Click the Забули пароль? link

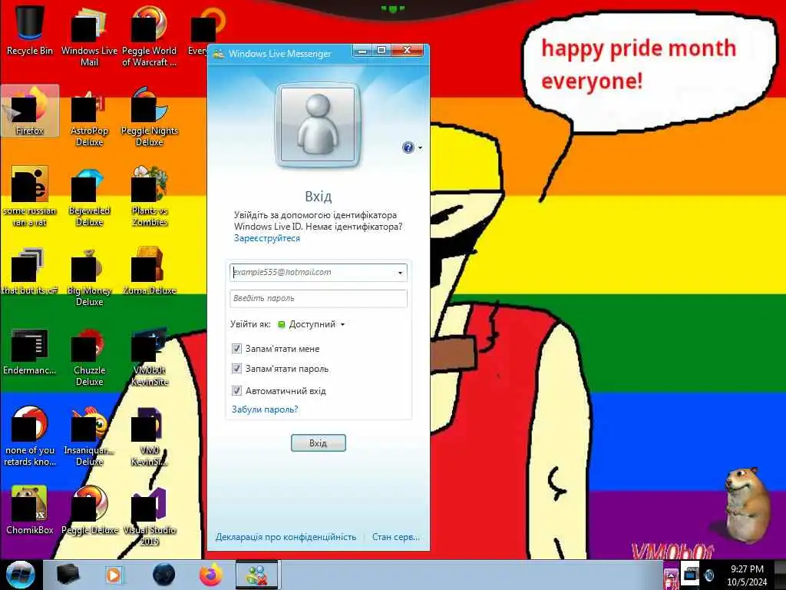click(x=265, y=409)
